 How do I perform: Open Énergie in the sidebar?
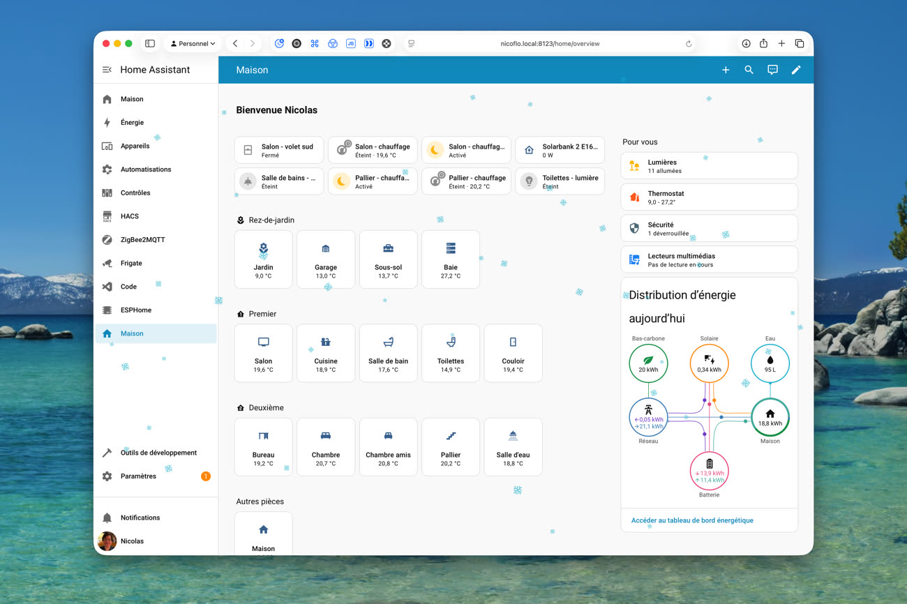point(132,122)
